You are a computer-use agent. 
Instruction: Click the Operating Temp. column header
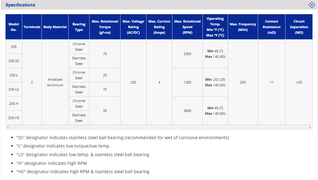[x=215, y=27]
